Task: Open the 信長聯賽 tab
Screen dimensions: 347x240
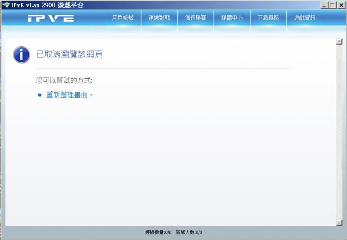Action: [196, 18]
